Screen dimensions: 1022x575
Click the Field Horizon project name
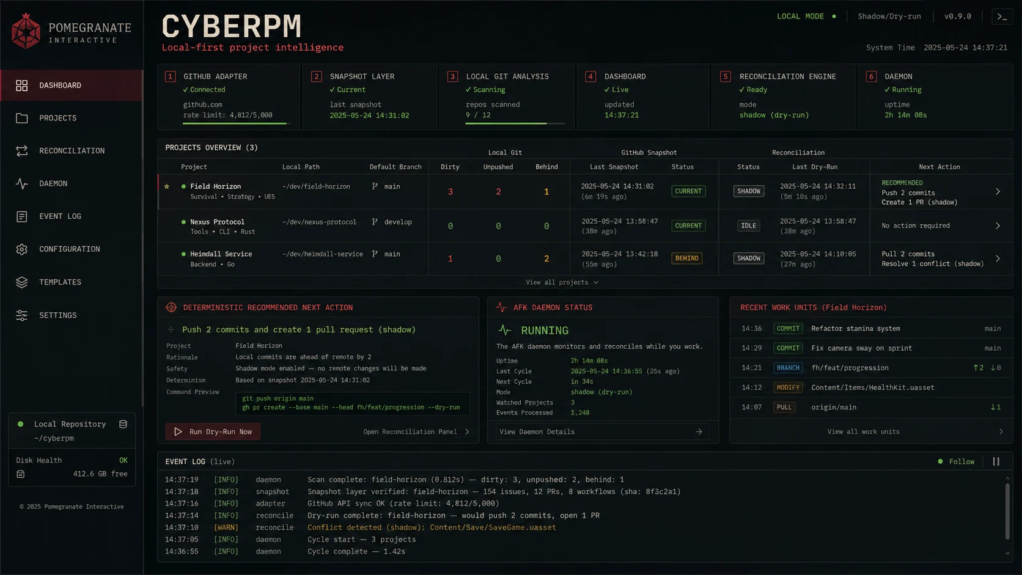(215, 186)
